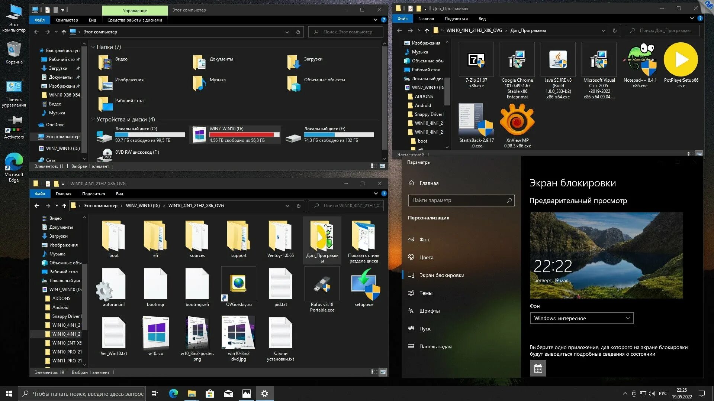Select the WIN7_WIN10 (D:) drive icon
714x401 pixels.
pos(199,135)
